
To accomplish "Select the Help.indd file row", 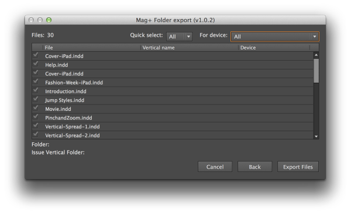I will tap(173, 65).
